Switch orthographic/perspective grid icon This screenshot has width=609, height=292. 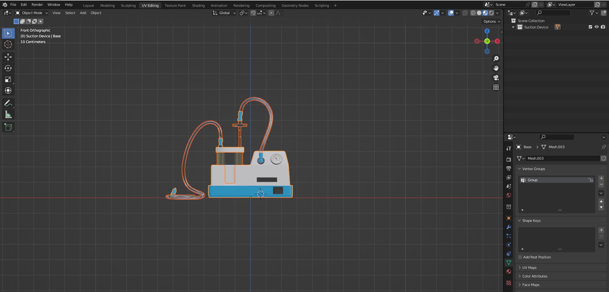tap(496, 87)
